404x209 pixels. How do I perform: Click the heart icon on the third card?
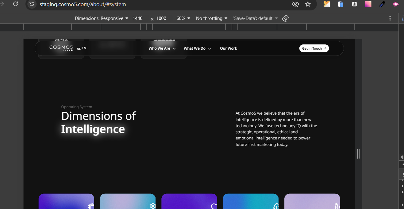214,206
